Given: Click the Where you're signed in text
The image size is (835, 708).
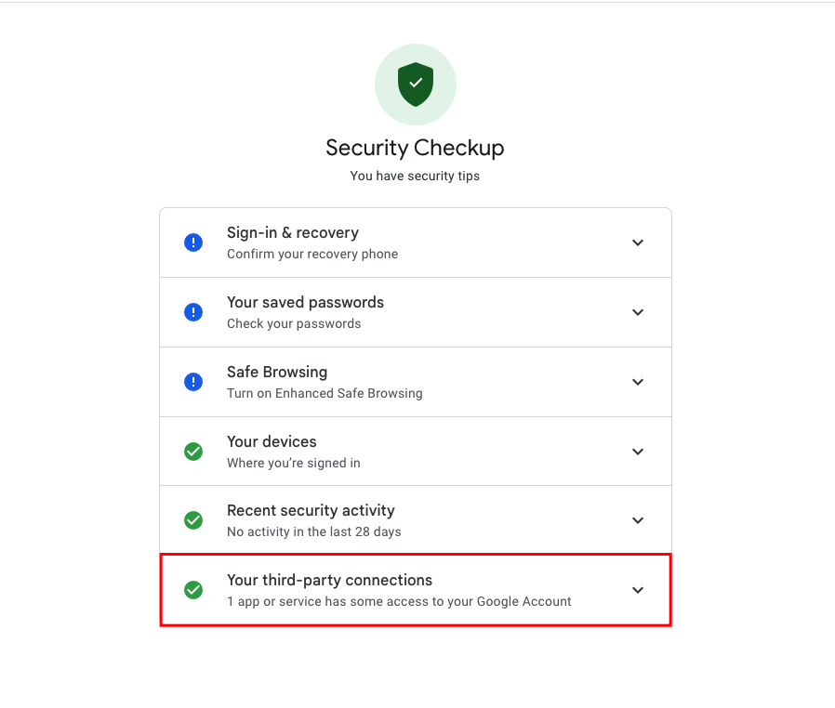Looking at the screenshot, I should click(293, 463).
